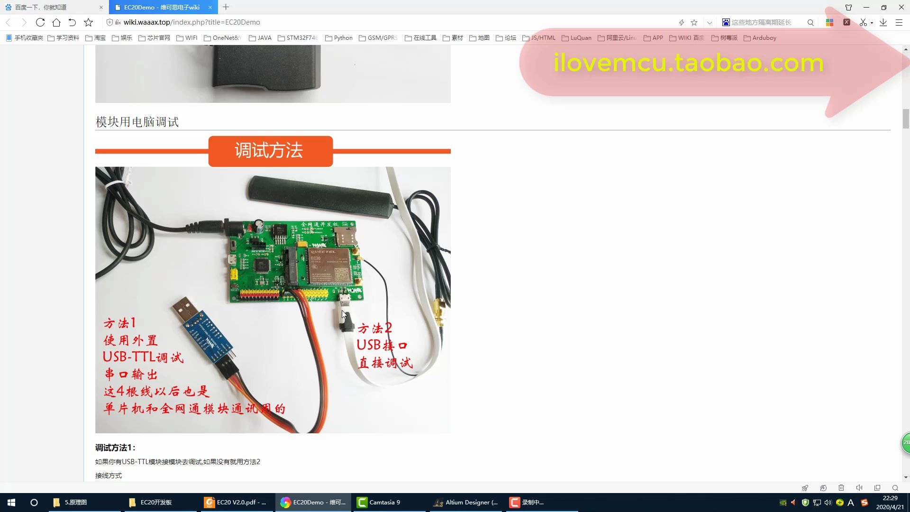Click the page reload button
The height and width of the screenshot is (512, 910).
40,22
